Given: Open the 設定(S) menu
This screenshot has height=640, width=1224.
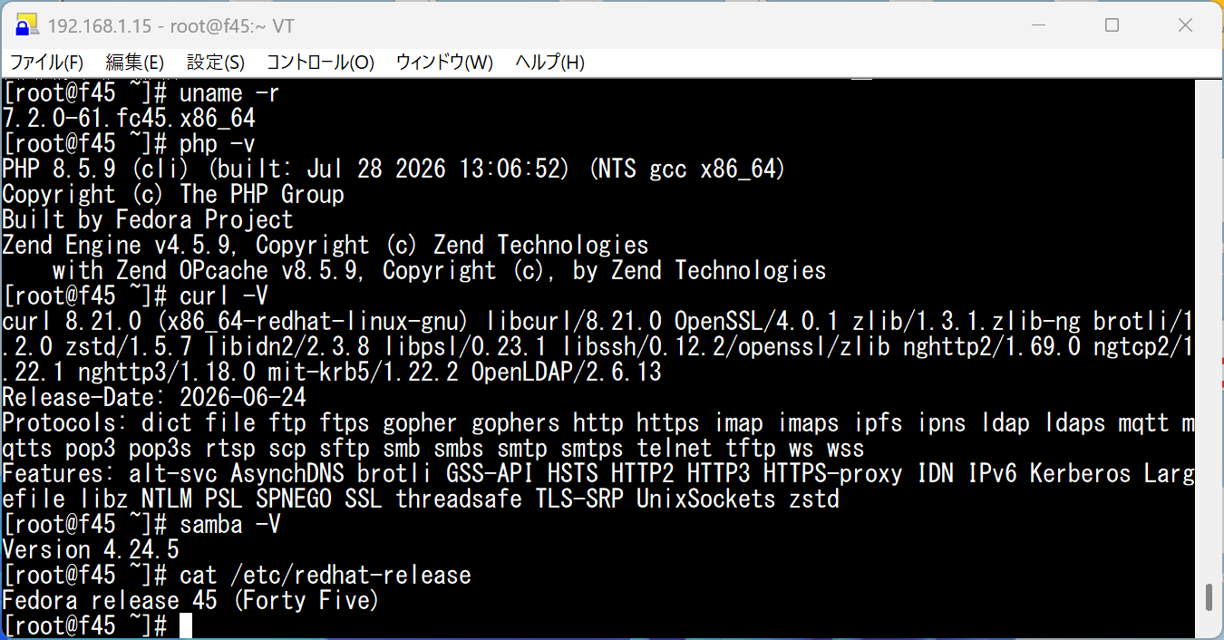Looking at the screenshot, I should [216, 63].
